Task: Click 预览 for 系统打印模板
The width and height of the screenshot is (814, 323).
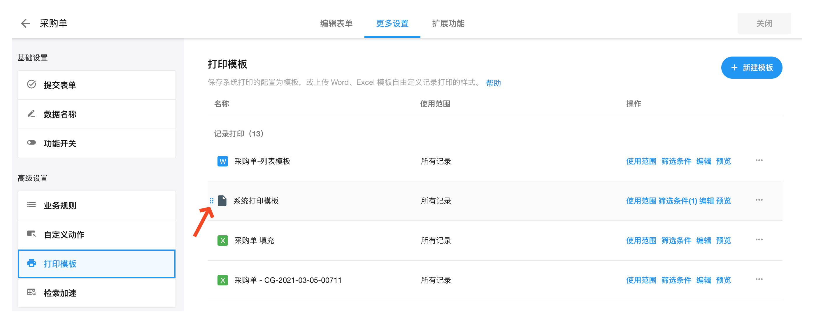Action: point(723,201)
